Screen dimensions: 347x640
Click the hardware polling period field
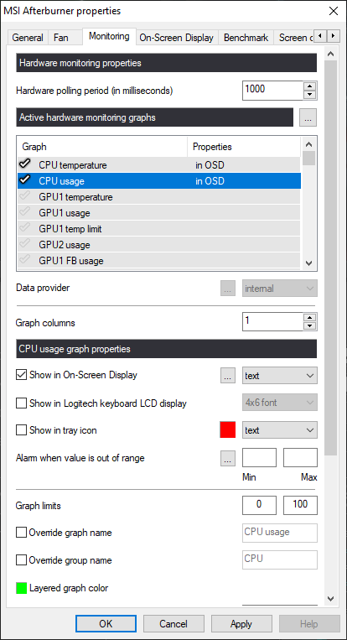[273, 91]
